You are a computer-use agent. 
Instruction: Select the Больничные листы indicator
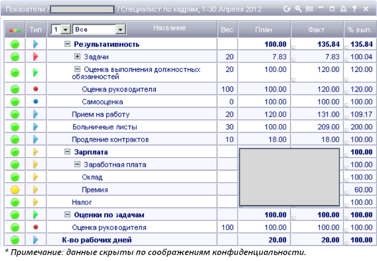coord(105,127)
